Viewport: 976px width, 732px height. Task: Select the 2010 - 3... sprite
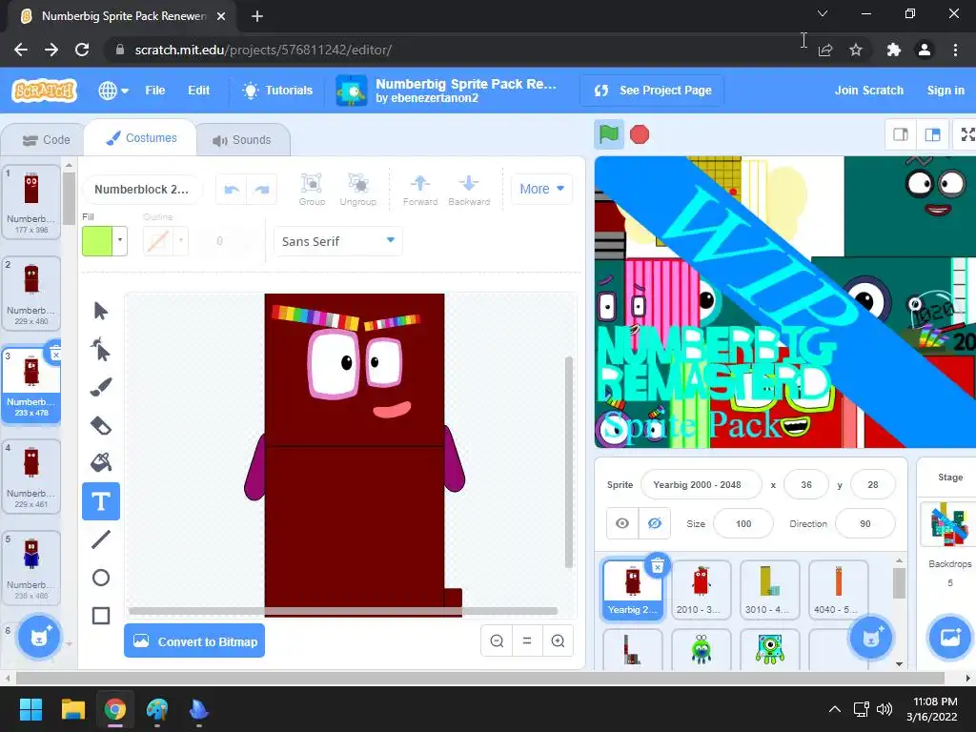click(x=701, y=589)
